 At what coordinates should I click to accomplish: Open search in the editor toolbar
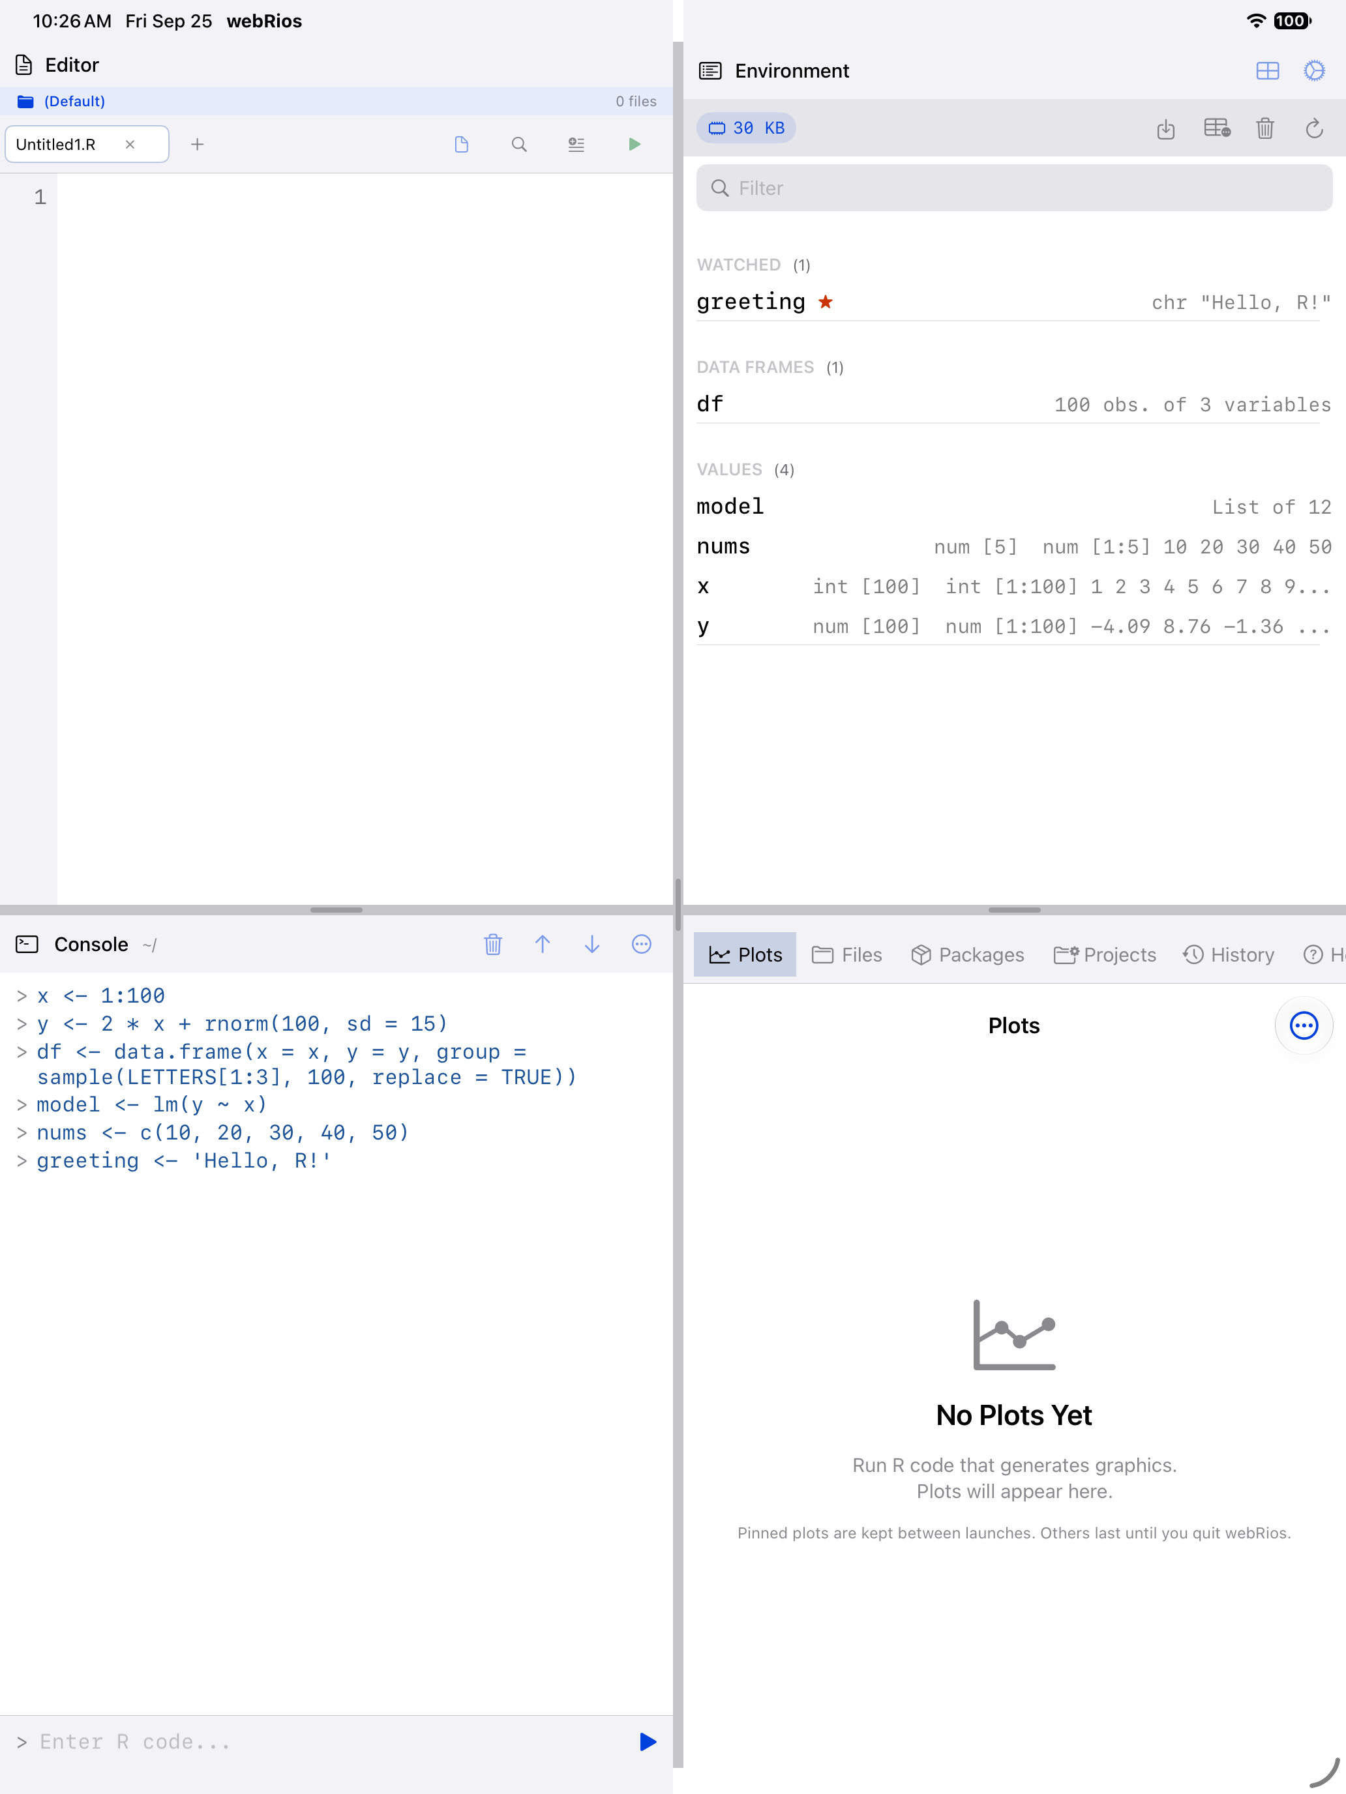[519, 144]
